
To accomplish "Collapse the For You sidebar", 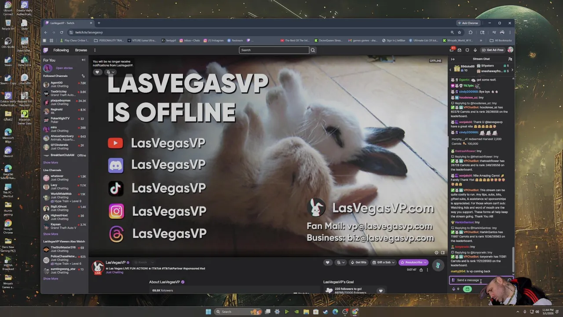I will coord(83,60).
